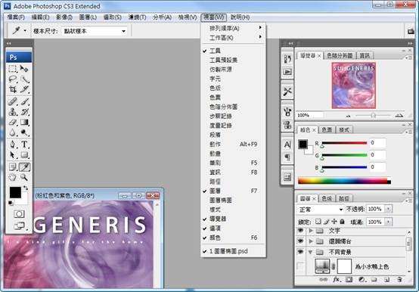Choose 動作 Alt+F9 in the menu
Screen dimensions: 419x292
[x=233, y=144]
